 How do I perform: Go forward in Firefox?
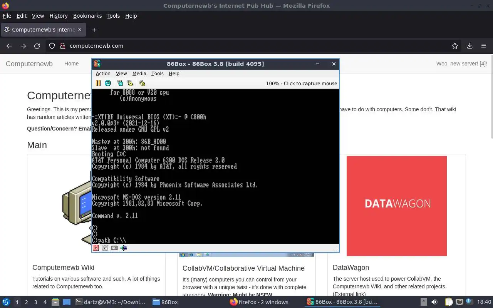click(23, 46)
